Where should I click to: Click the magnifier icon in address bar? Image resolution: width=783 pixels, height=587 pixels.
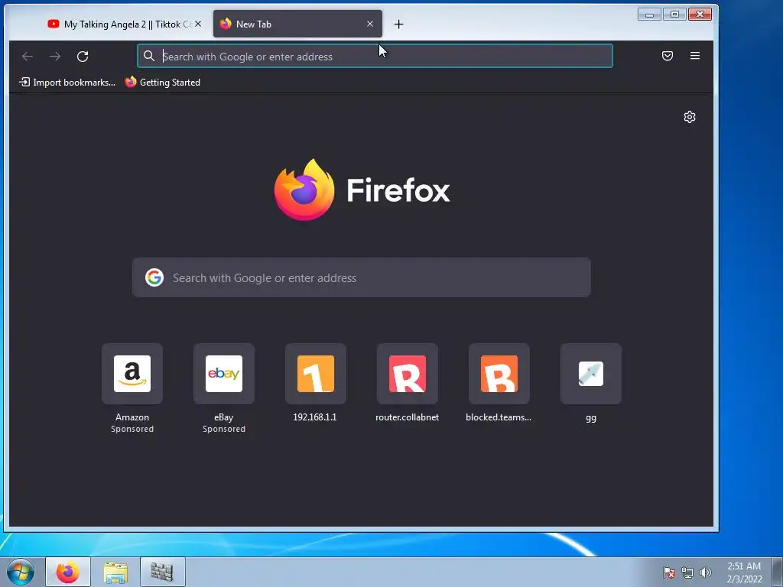(x=149, y=56)
